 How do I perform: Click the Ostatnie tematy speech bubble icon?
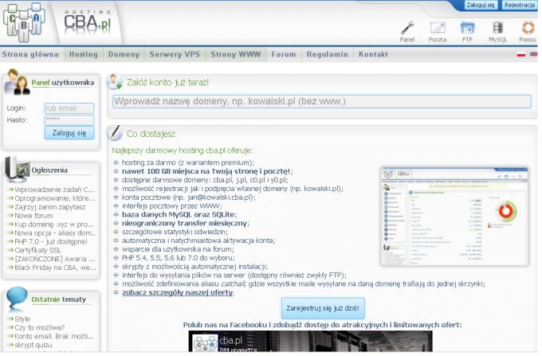pos(17,298)
